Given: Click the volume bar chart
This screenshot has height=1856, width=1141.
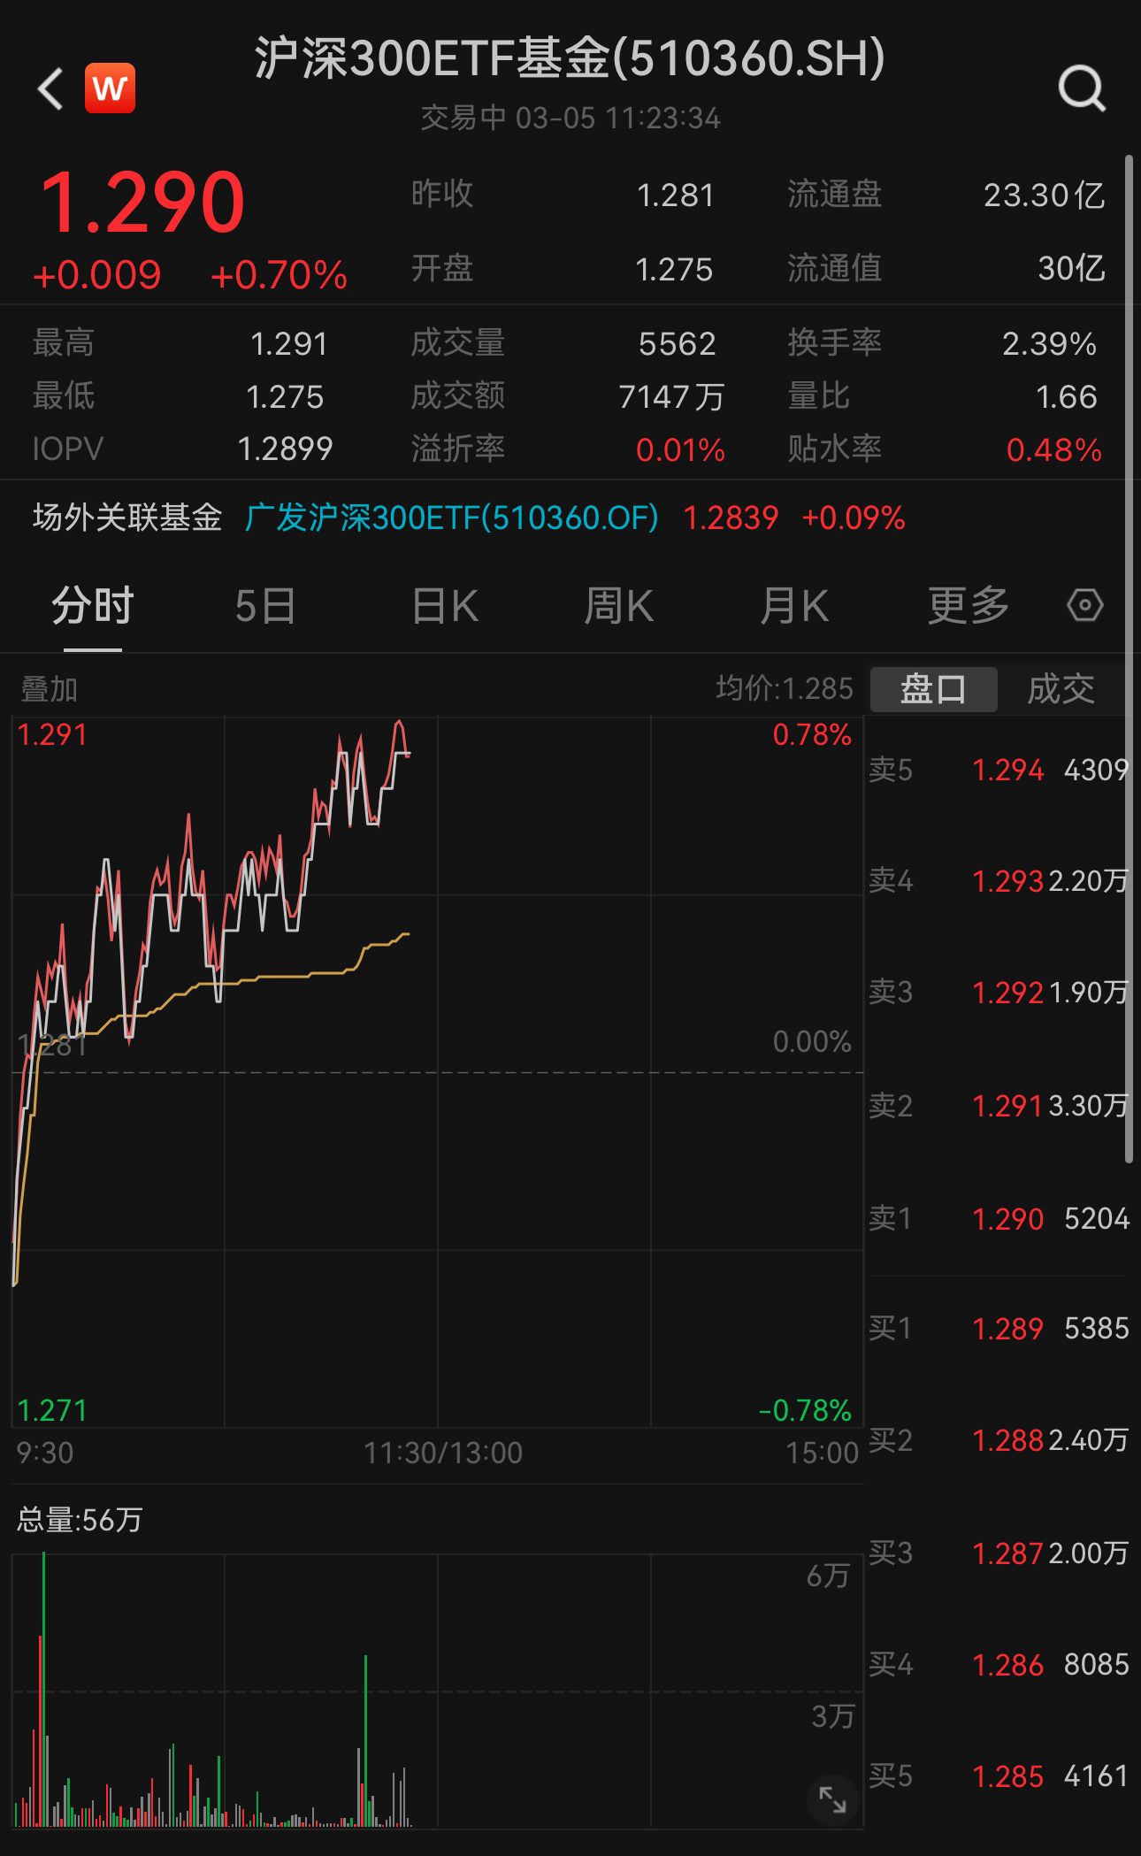Looking at the screenshot, I should [x=438, y=1691].
